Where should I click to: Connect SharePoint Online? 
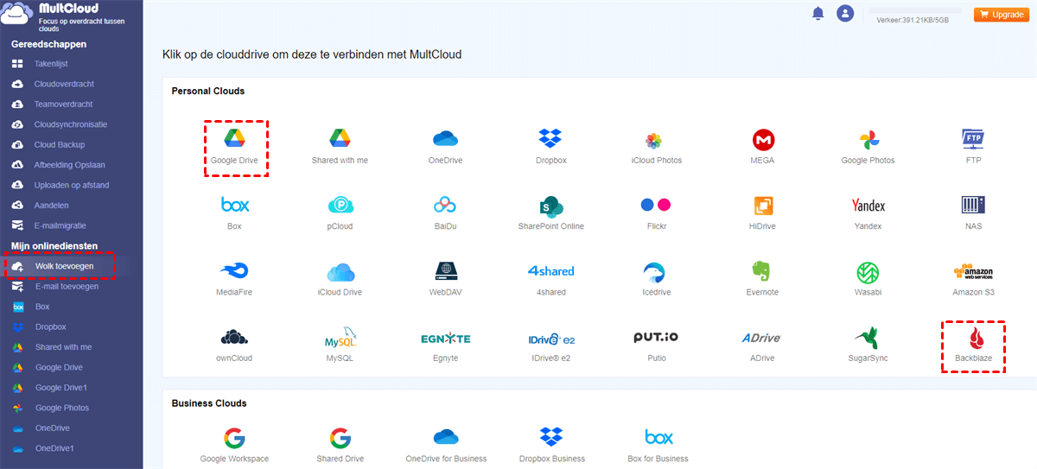pyautogui.click(x=550, y=212)
